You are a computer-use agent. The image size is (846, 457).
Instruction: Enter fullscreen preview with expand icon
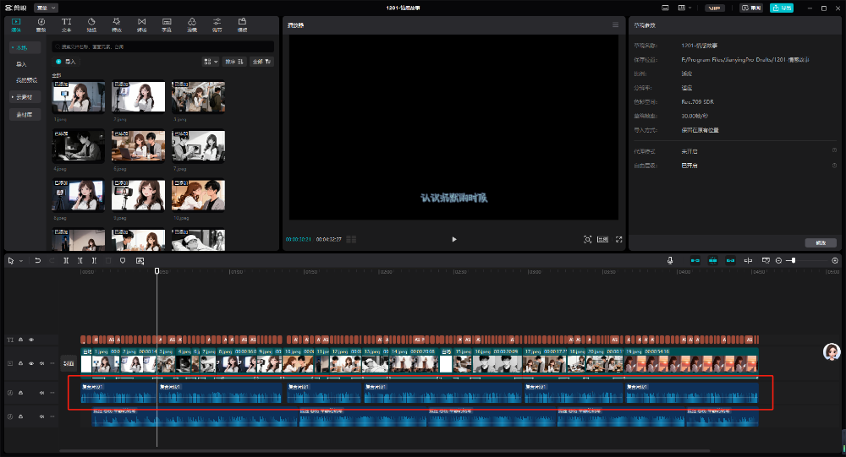click(x=619, y=239)
